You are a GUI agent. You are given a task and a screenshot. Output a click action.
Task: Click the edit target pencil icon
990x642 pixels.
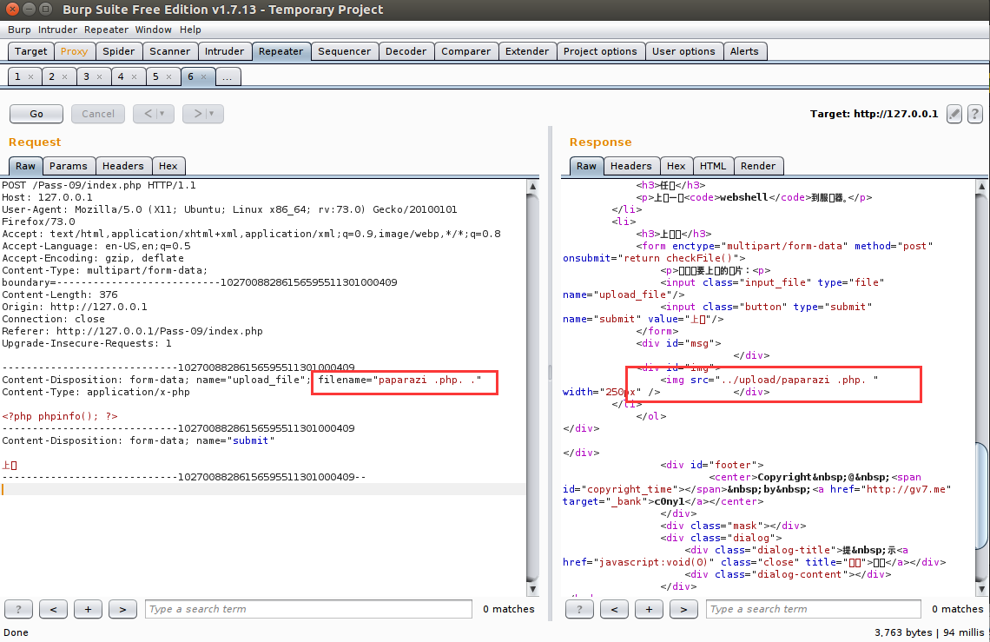tap(954, 115)
